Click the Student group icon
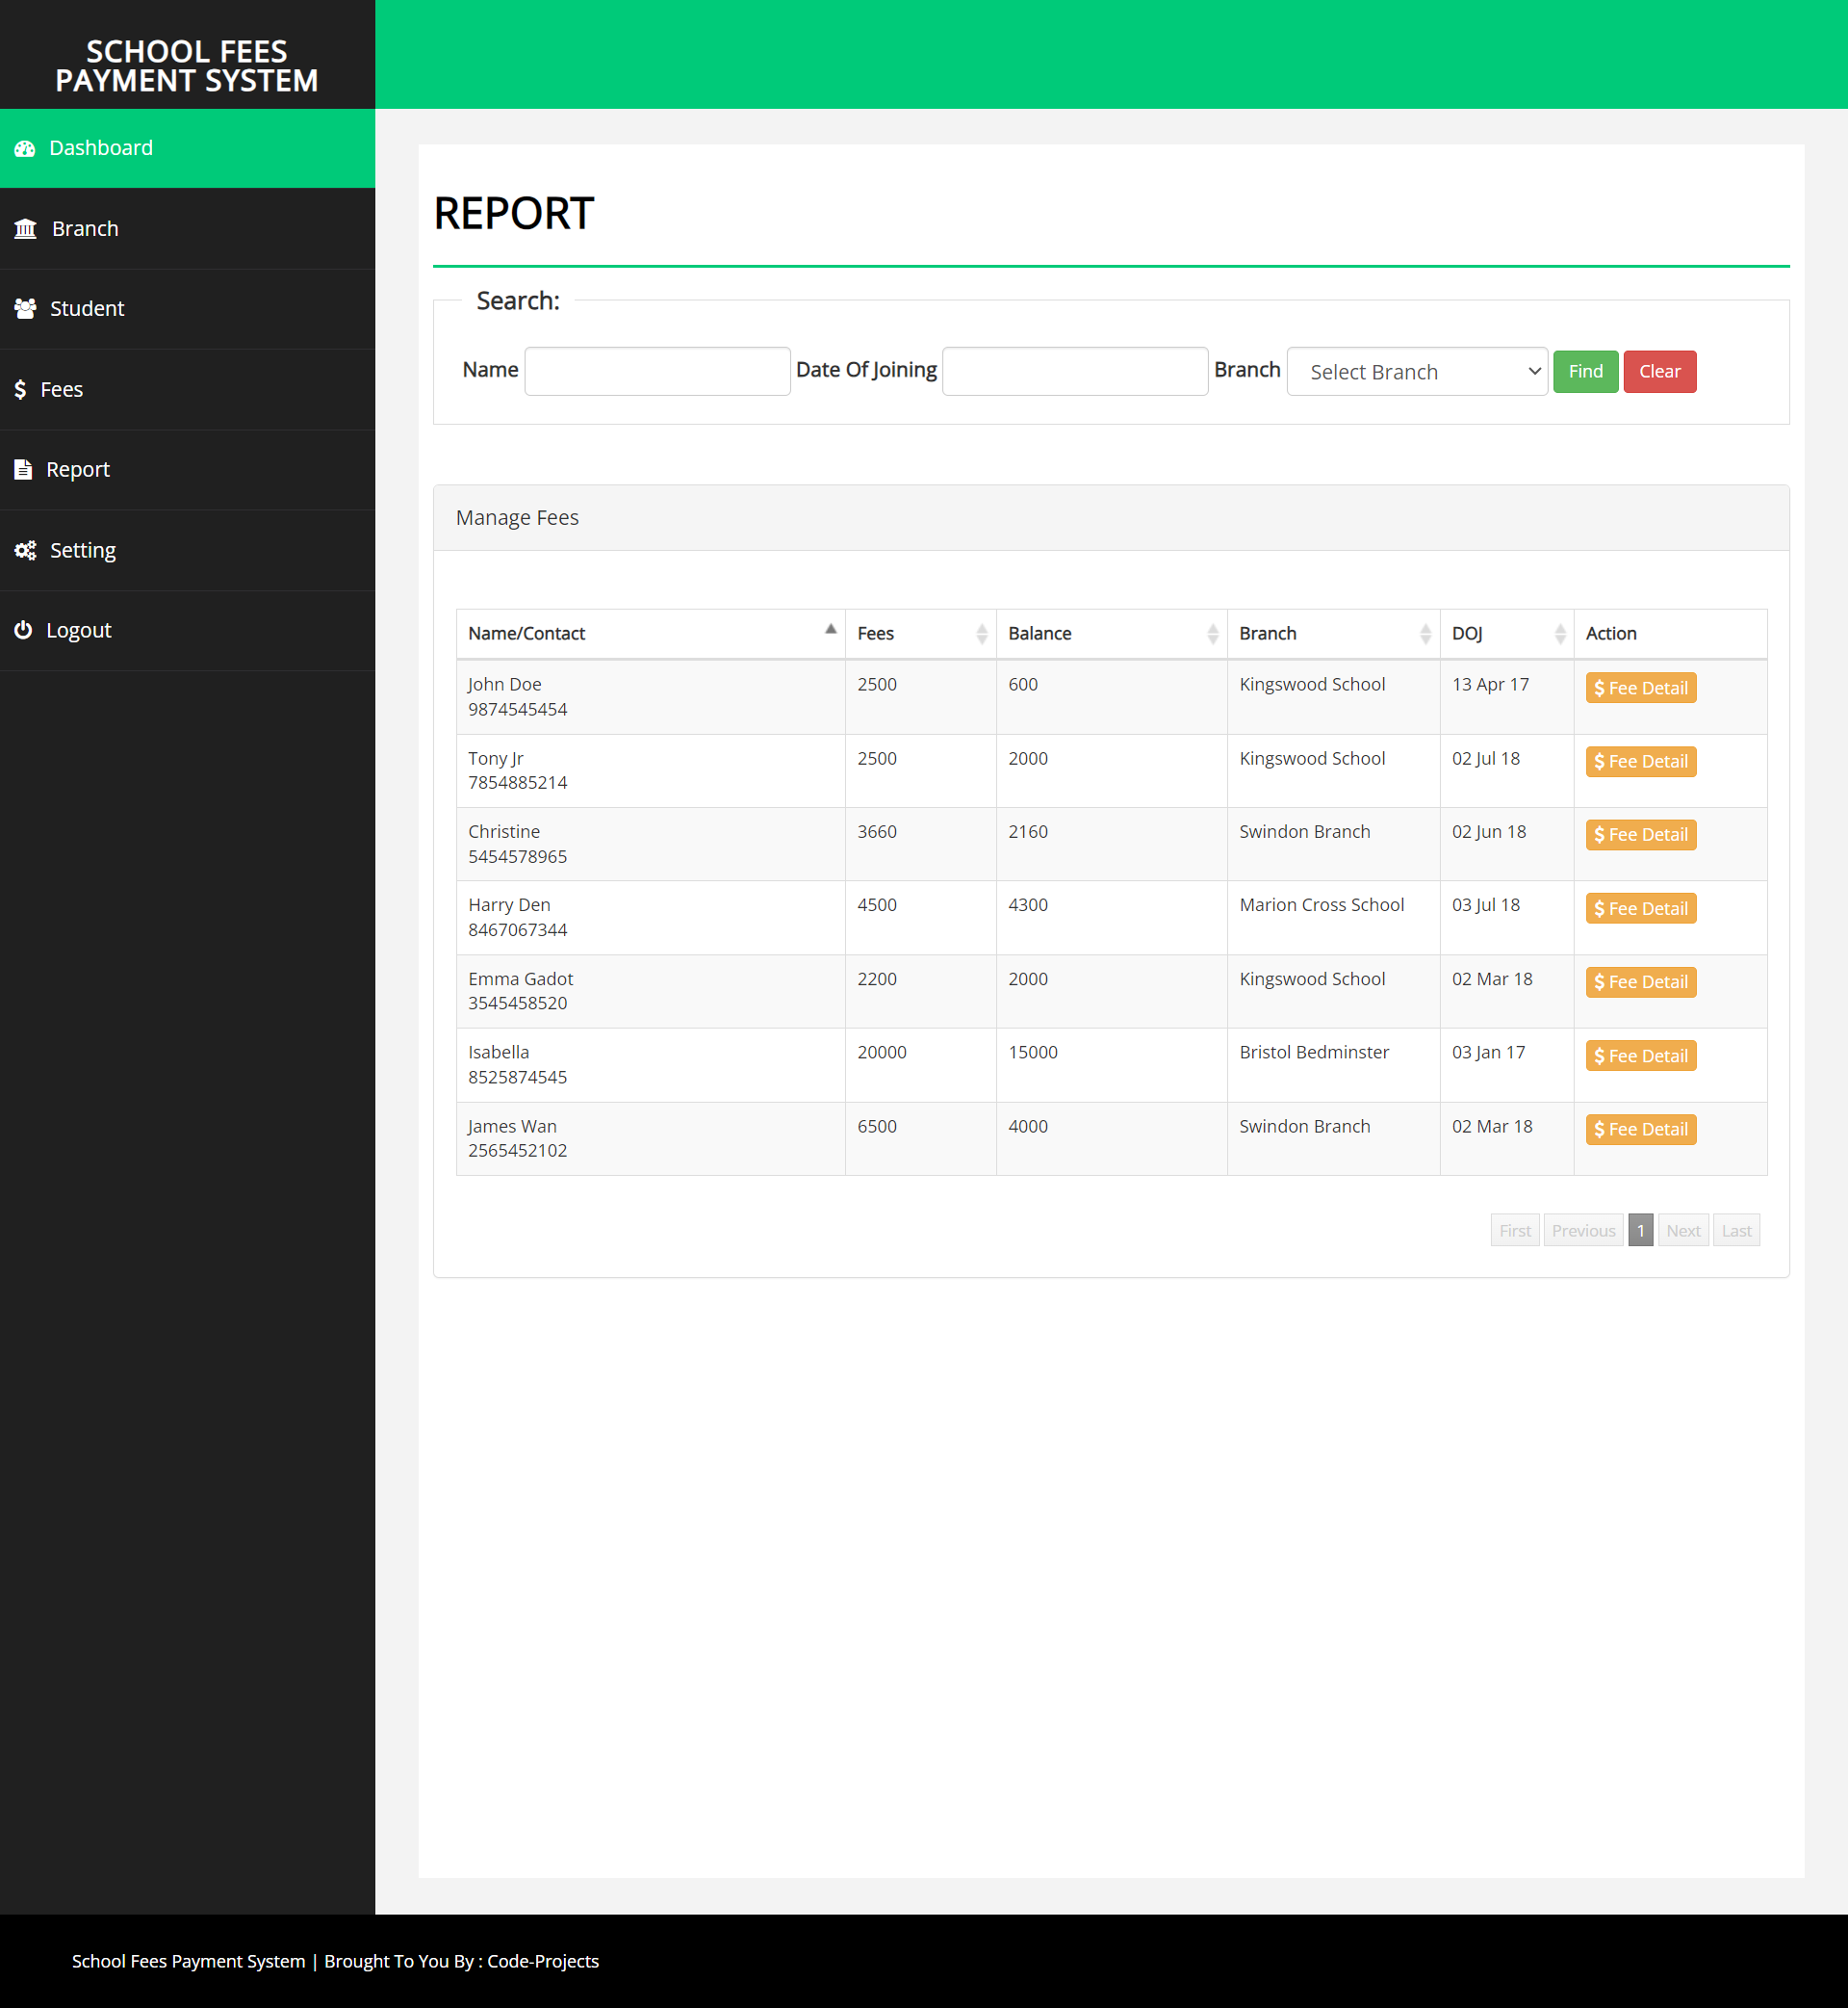This screenshot has width=1848, height=2008. 25,309
